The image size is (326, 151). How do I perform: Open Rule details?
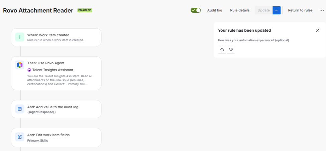tap(240, 10)
